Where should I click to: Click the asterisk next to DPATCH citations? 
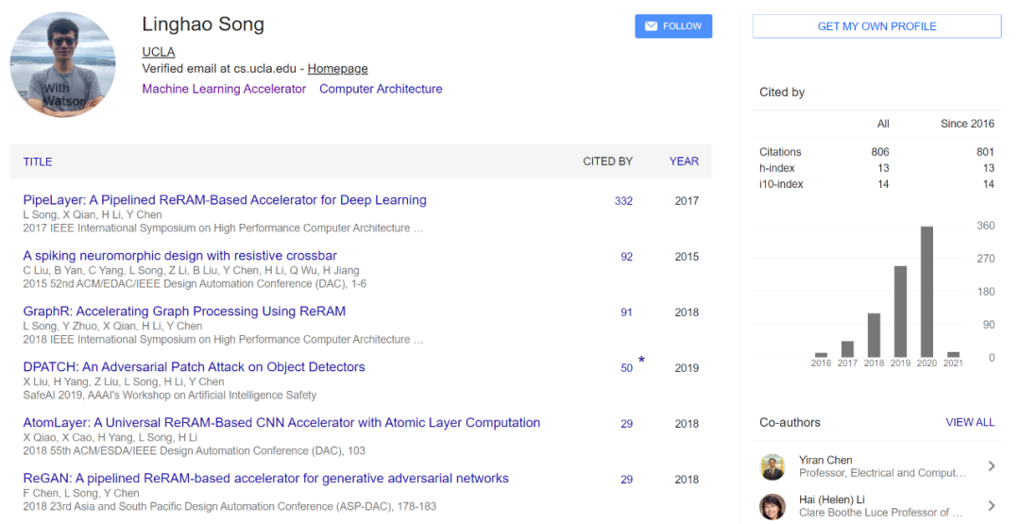coord(642,362)
